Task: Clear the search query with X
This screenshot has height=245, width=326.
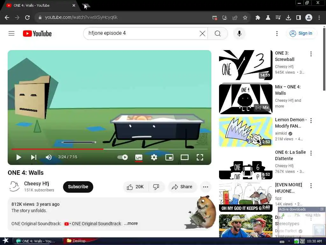Action: tap(202, 33)
